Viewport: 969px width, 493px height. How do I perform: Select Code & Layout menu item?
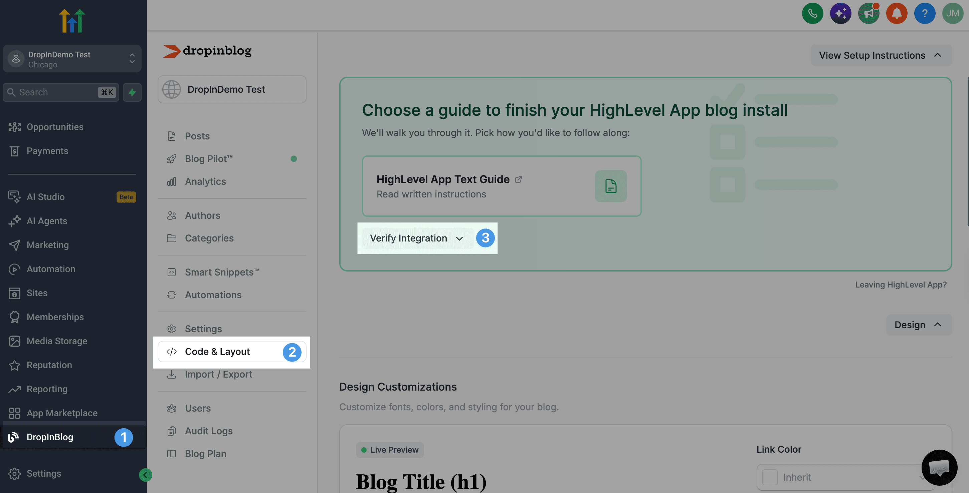point(232,352)
